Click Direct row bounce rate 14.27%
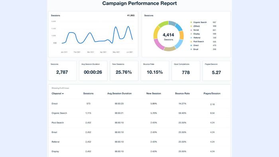279x157 pixels. pyautogui.click(x=183, y=104)
